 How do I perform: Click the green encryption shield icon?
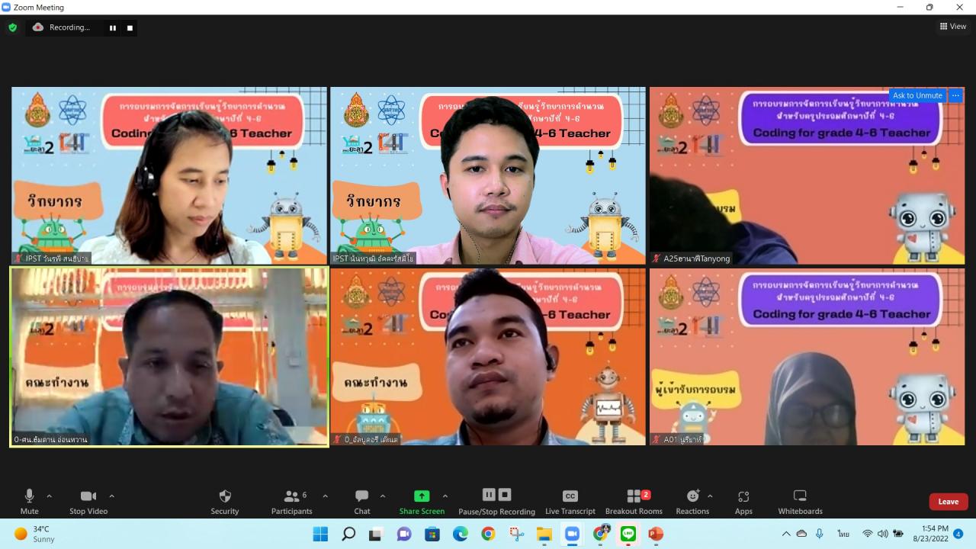(x=13, y=27)
